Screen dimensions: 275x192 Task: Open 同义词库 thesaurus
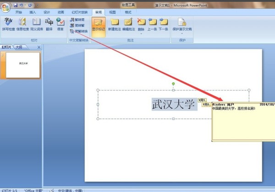(x=37, y=24)
